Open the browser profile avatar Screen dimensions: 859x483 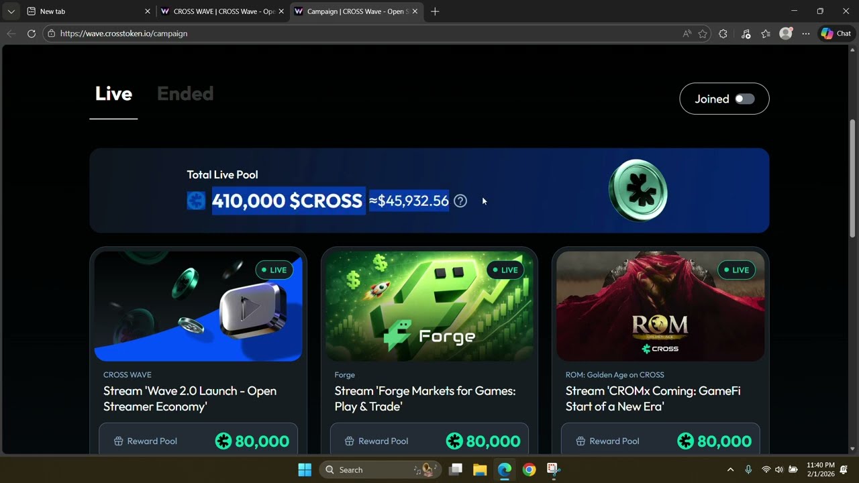pyautogui.click(x=786, y=34)
